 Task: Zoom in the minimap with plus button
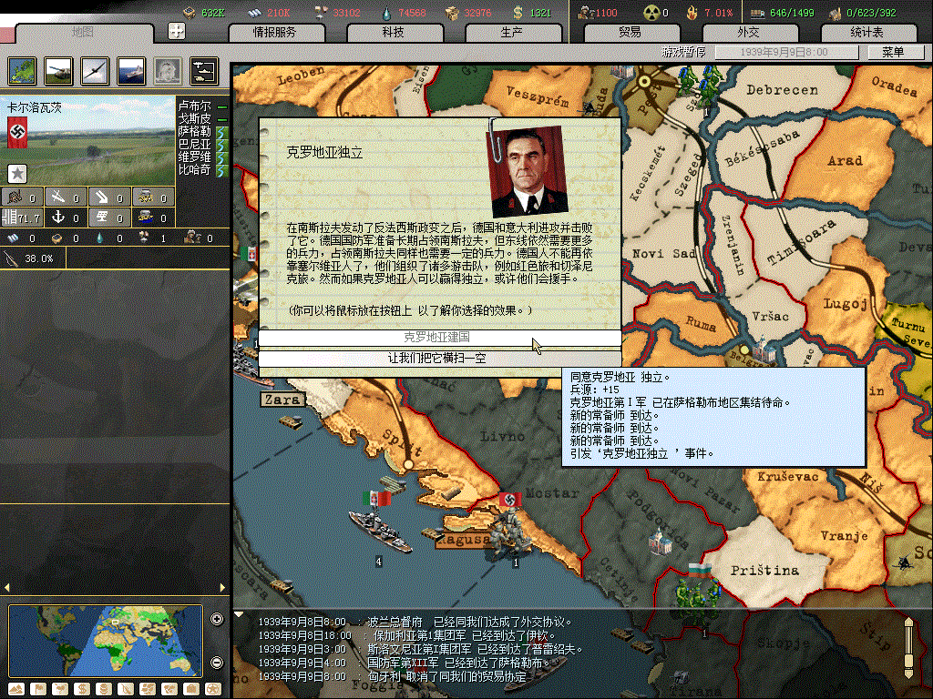point(217,620)
